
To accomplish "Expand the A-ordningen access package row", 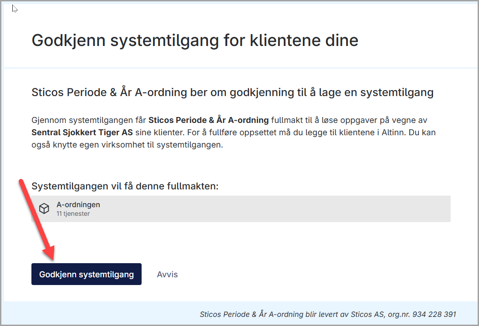I will coord(241,209).
